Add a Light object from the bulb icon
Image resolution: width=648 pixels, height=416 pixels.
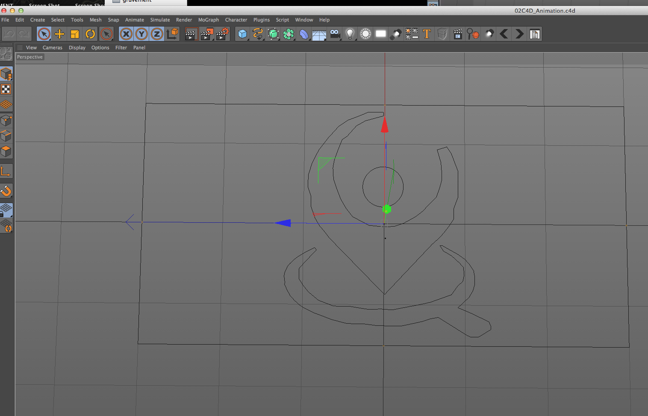[350, 34]
